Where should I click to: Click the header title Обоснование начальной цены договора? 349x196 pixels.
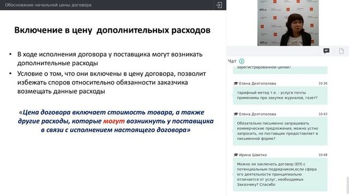[48, 5]
